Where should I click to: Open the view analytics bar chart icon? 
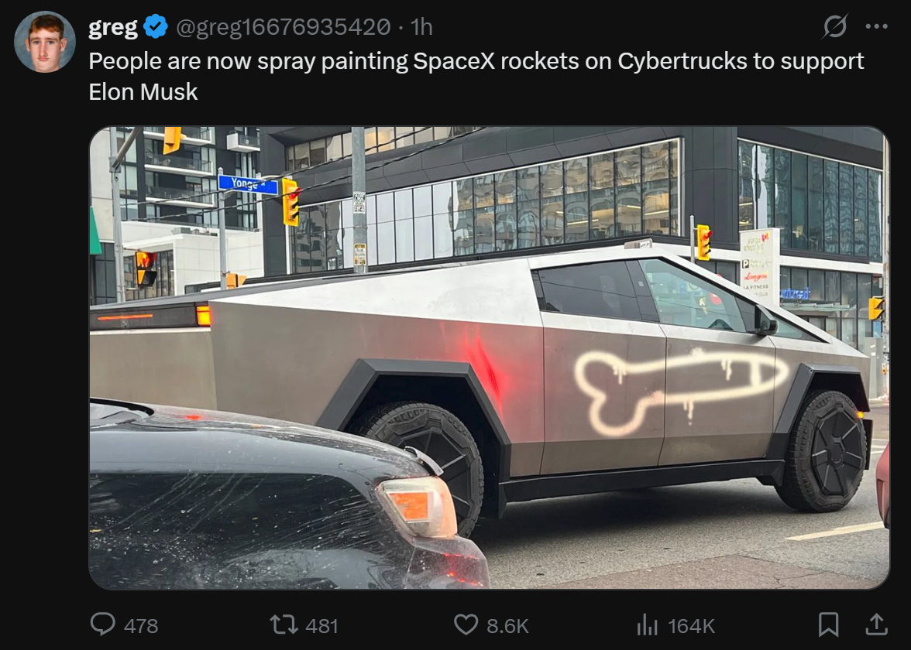click(x=648, y=625)
